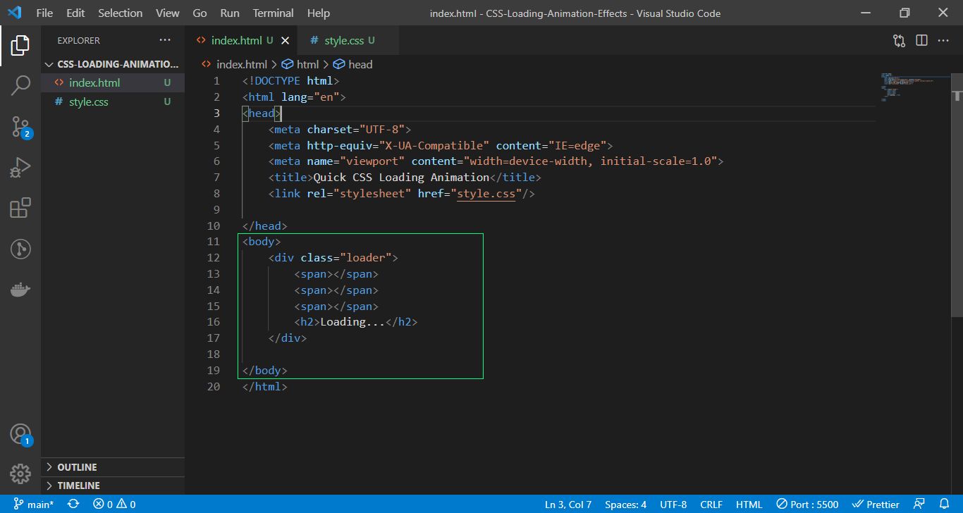
Task: Click the closing </html> tag
Action: coord(265,387)
